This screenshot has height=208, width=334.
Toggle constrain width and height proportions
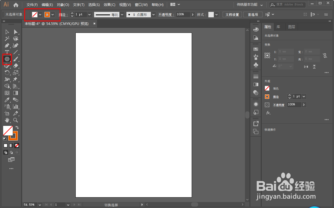tap(325, 55)
